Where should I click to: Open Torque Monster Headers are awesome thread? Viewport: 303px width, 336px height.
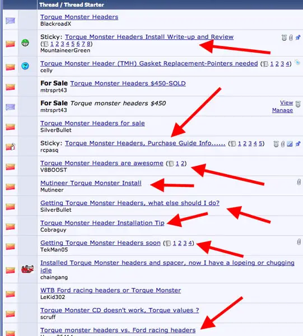click(x=102, y=163)
